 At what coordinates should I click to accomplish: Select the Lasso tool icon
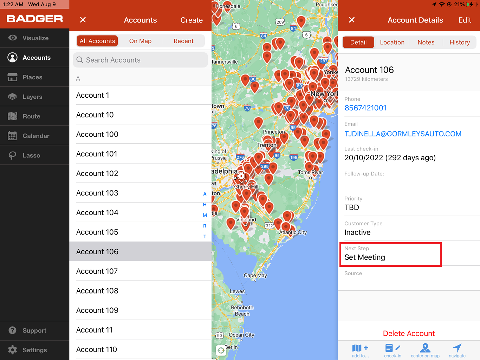pyautogui.click(x=13, y=155)
